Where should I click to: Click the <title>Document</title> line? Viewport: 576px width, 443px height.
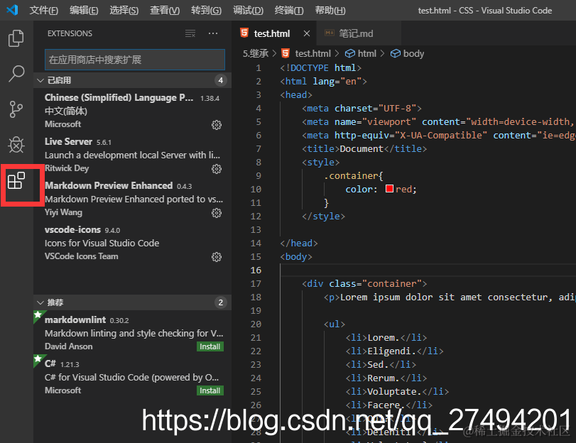[364, 149]
